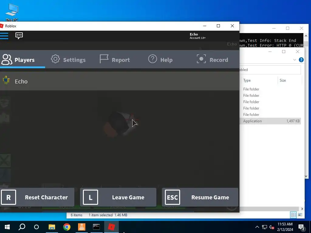The width and height of the screenshot is (311, 233).
Task: Open the orange flask app on taskbar
Action: [x=81, y=227]
